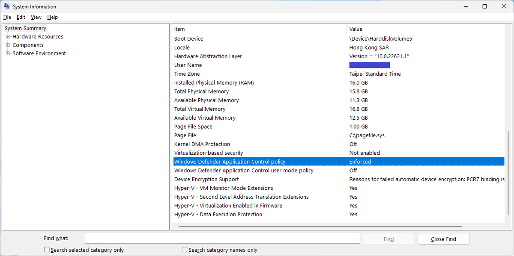Click the Item column header

(x=259, y=29)
